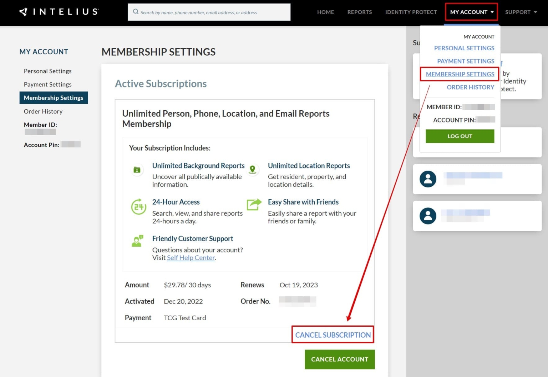Open the Self Help Center link
The image size is (548, 377).
[191, 258]
